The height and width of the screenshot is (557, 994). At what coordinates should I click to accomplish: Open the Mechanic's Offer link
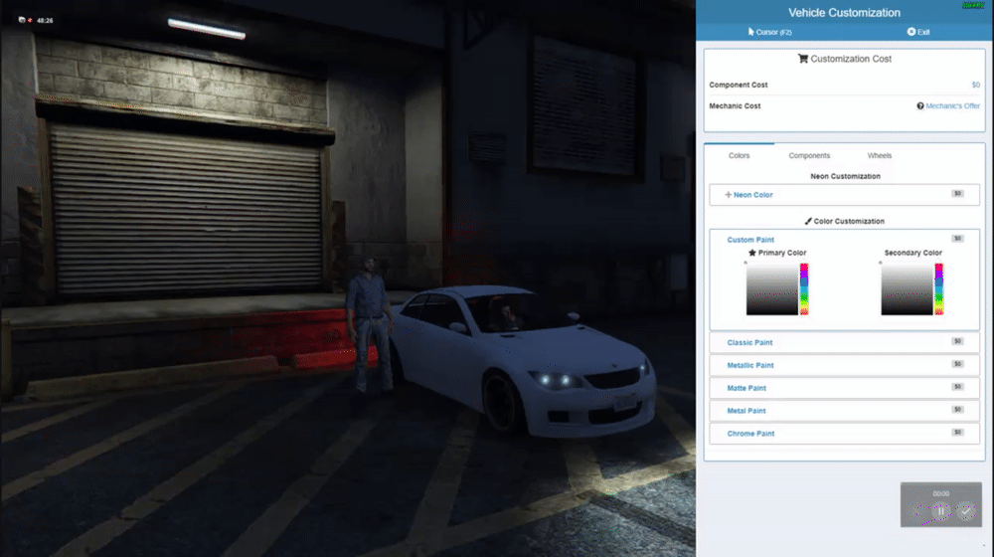click(953, 106)
